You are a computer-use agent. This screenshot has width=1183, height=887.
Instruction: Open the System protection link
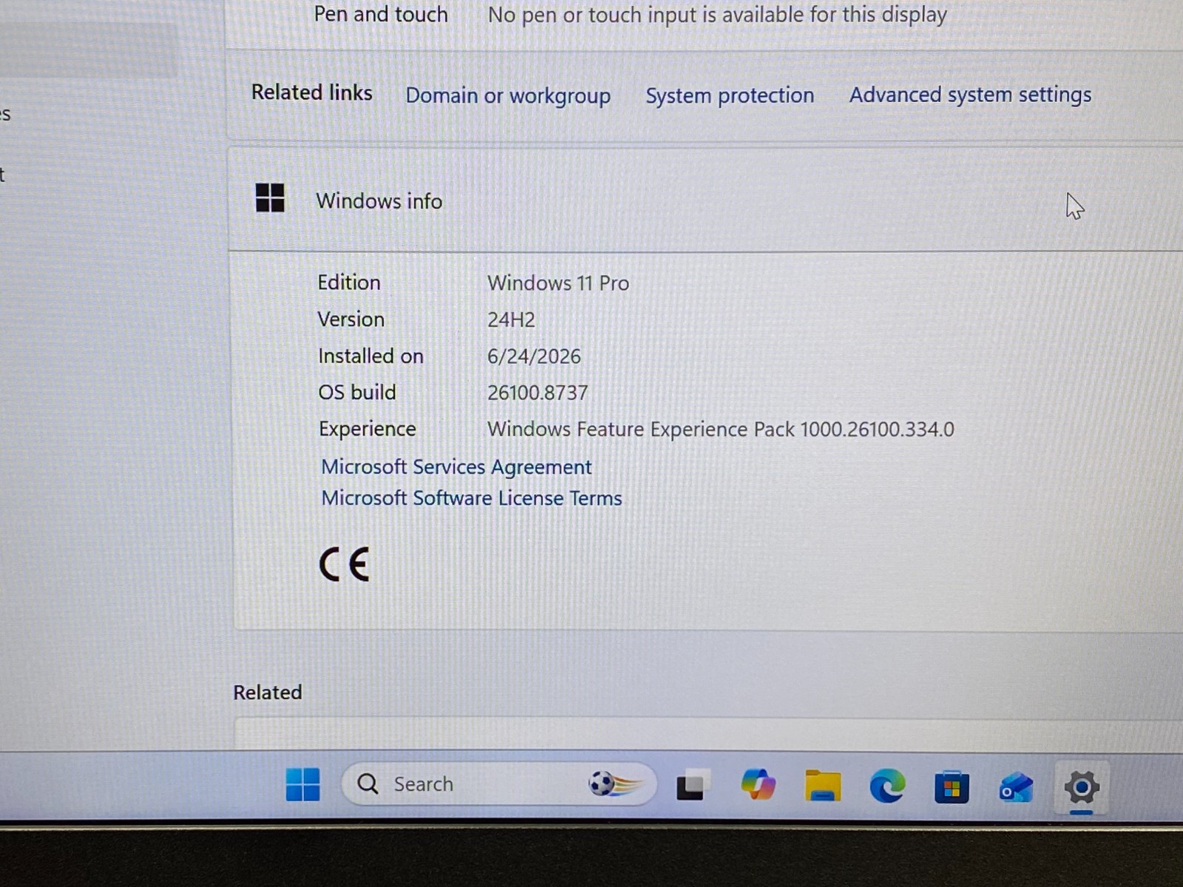(730, 95)
